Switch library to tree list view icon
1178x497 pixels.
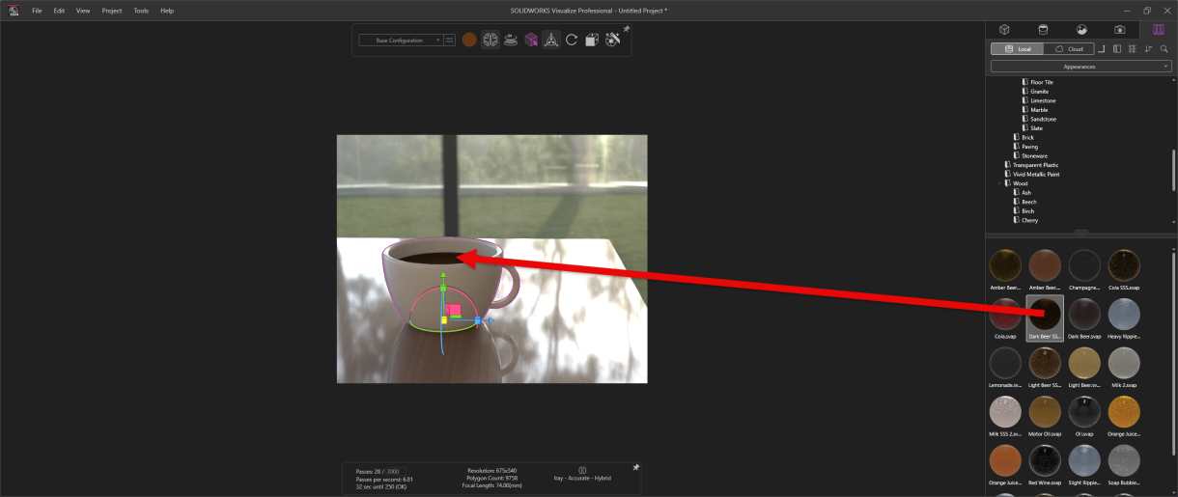click(1133, 48)
